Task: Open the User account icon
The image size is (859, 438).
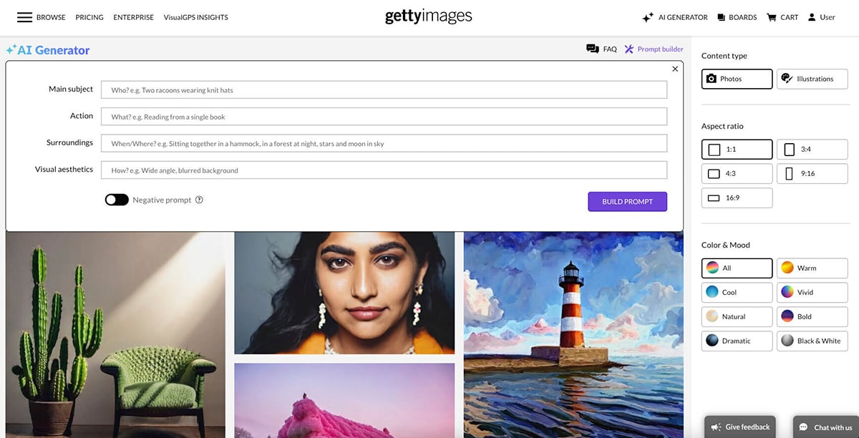Action: tap(811, 16)
